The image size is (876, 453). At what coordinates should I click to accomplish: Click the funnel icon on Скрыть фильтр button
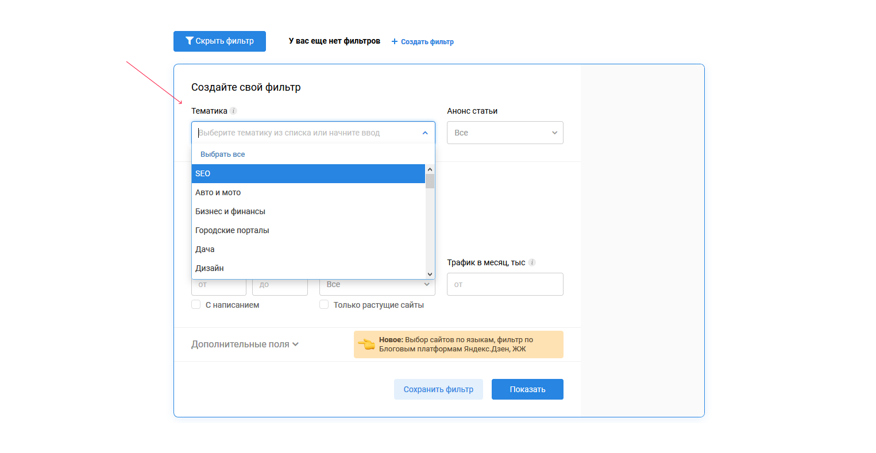pyautogui.click(x=189, y=41)
